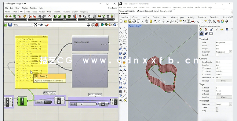Toggle the eye preview icon in Grasshopper toolbar
237x121 pixels.
point(41,25)
